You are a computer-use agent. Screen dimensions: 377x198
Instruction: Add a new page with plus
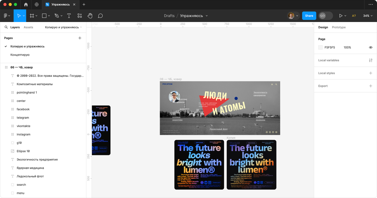80,38
